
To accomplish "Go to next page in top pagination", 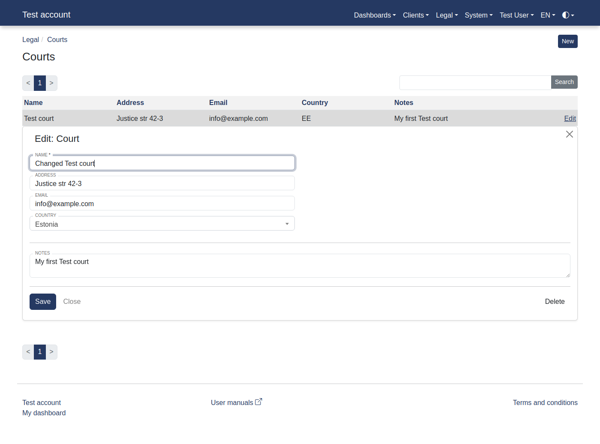I will click(x=51, y=83).
